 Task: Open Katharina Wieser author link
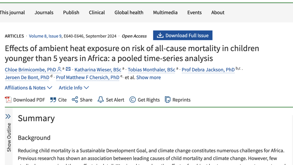[x=98, y=70]
